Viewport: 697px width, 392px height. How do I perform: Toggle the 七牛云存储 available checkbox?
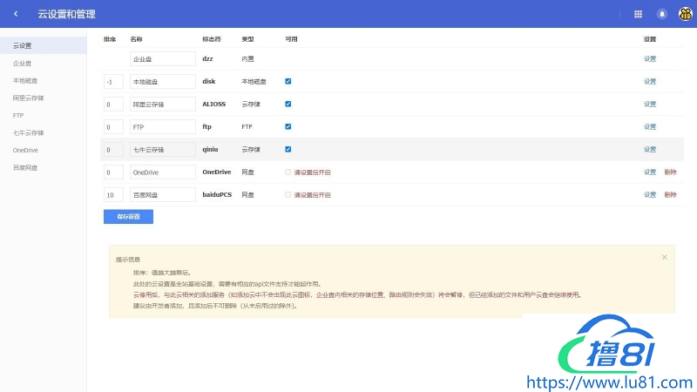point(288,149)
